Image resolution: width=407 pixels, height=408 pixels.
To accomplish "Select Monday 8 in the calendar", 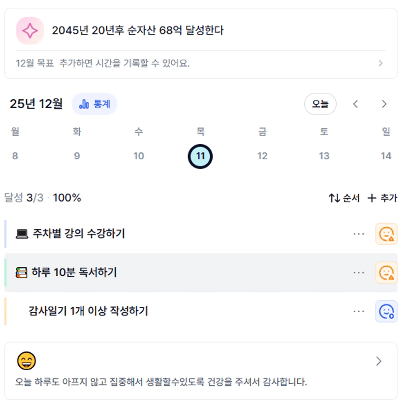I will (x=15, y=156).
